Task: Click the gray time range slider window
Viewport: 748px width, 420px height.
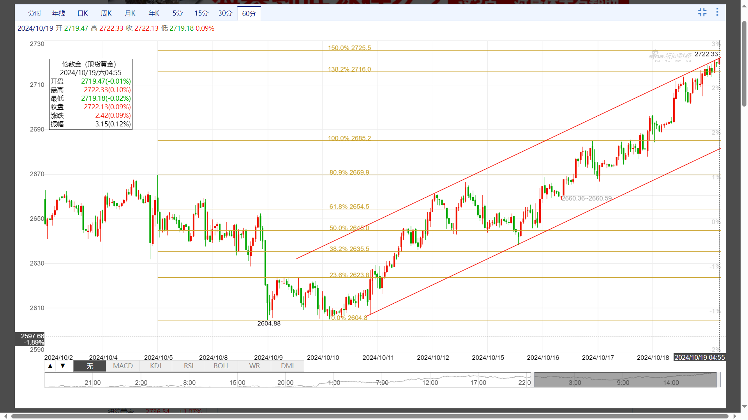Action: (x=625, y=380)
